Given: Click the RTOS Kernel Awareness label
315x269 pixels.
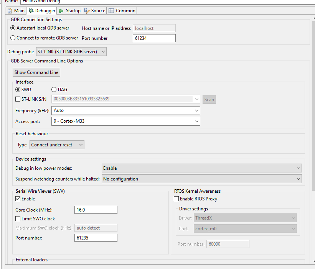Looking at the screenshot, I should click(198, 191).
